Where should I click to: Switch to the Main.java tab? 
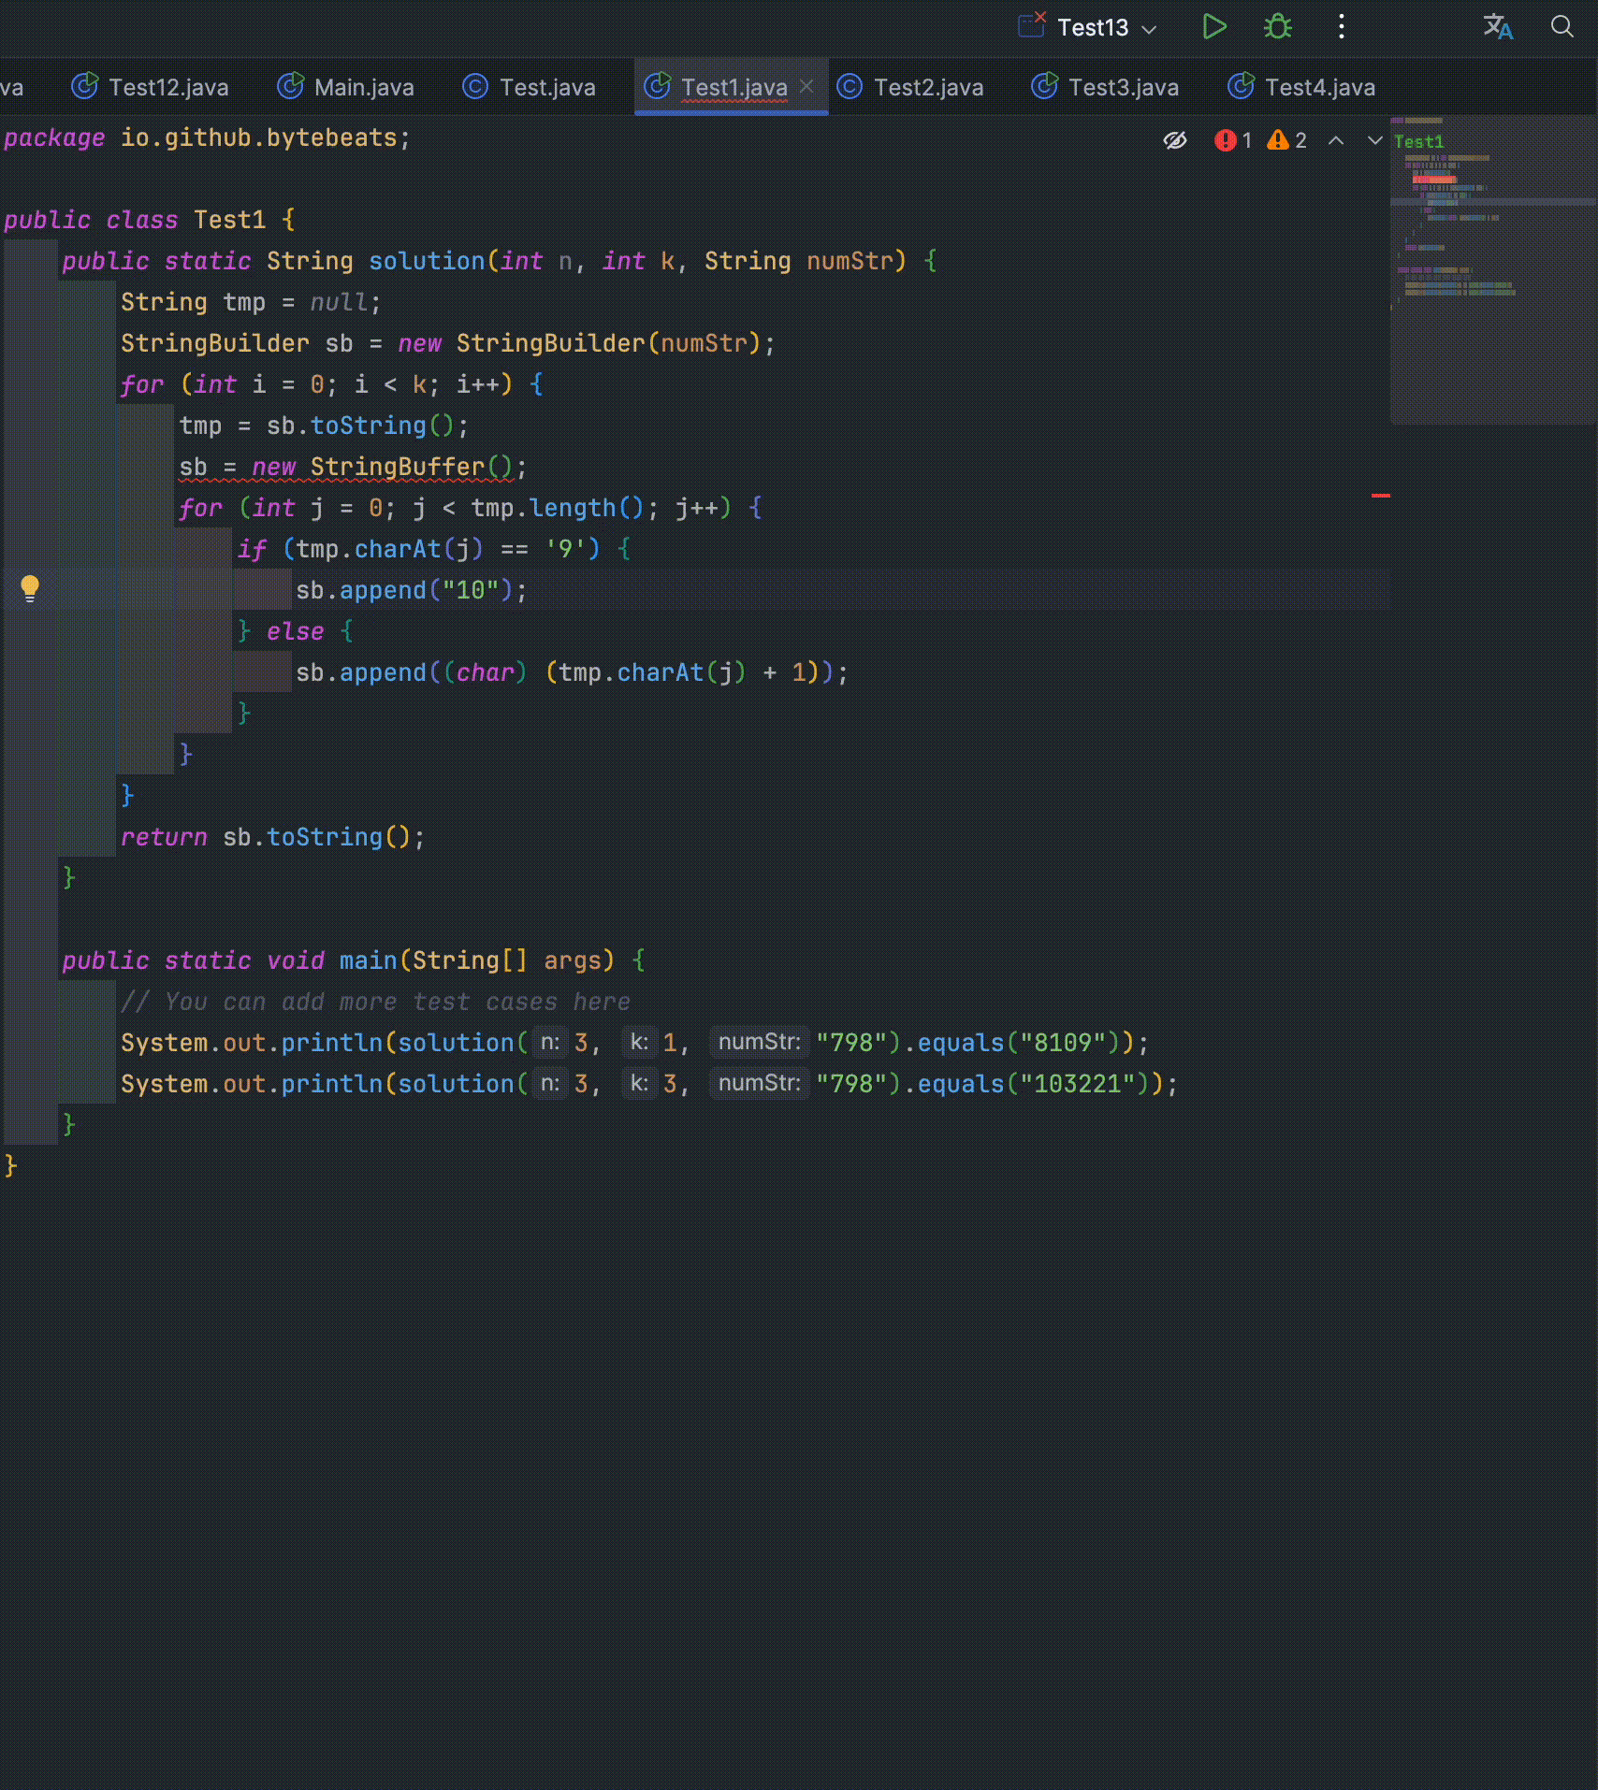pos(347,86)
